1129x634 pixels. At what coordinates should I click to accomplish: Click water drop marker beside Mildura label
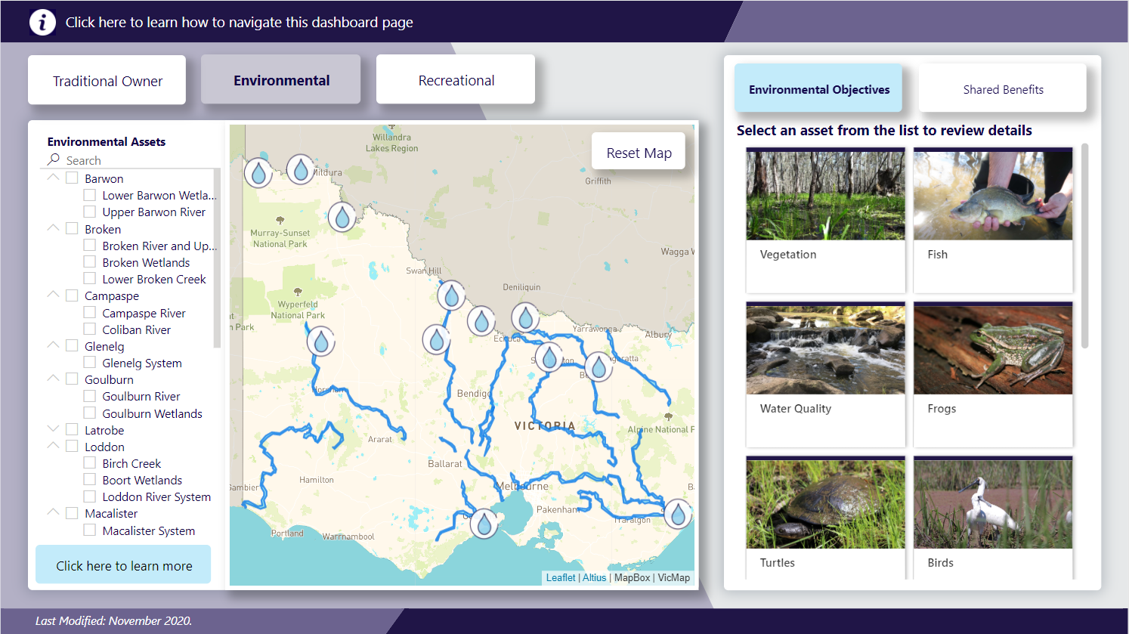coord(301,170)
